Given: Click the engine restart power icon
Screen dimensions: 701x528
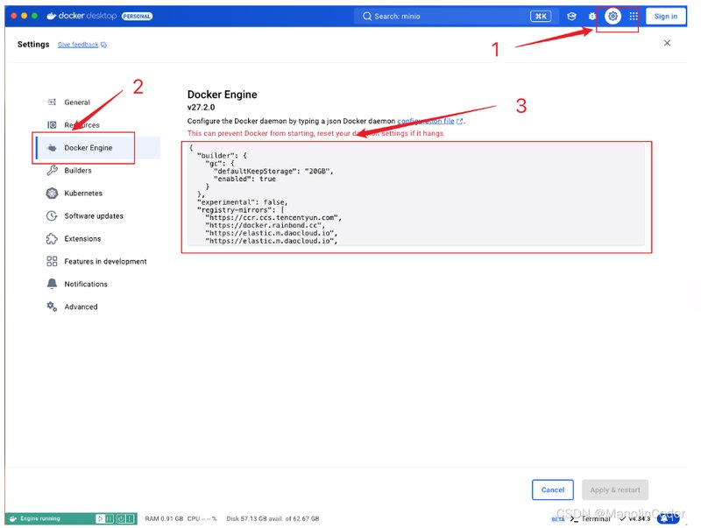Looking at the screenshot, I should tap(120, 518).
